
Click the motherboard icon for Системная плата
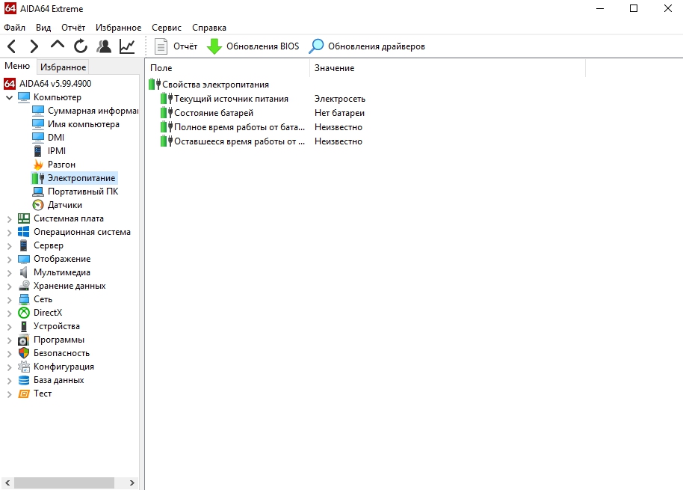click(x=24, y=218)
